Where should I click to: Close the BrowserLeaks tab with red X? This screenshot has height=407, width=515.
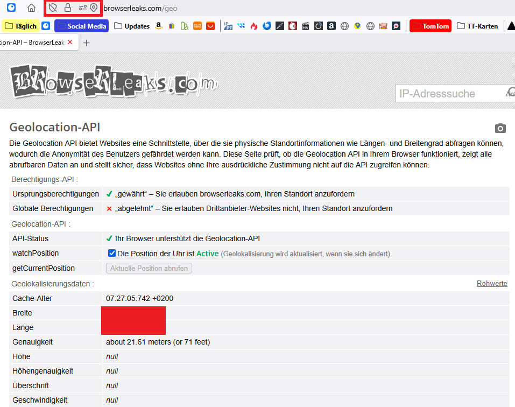coord(70,42)
